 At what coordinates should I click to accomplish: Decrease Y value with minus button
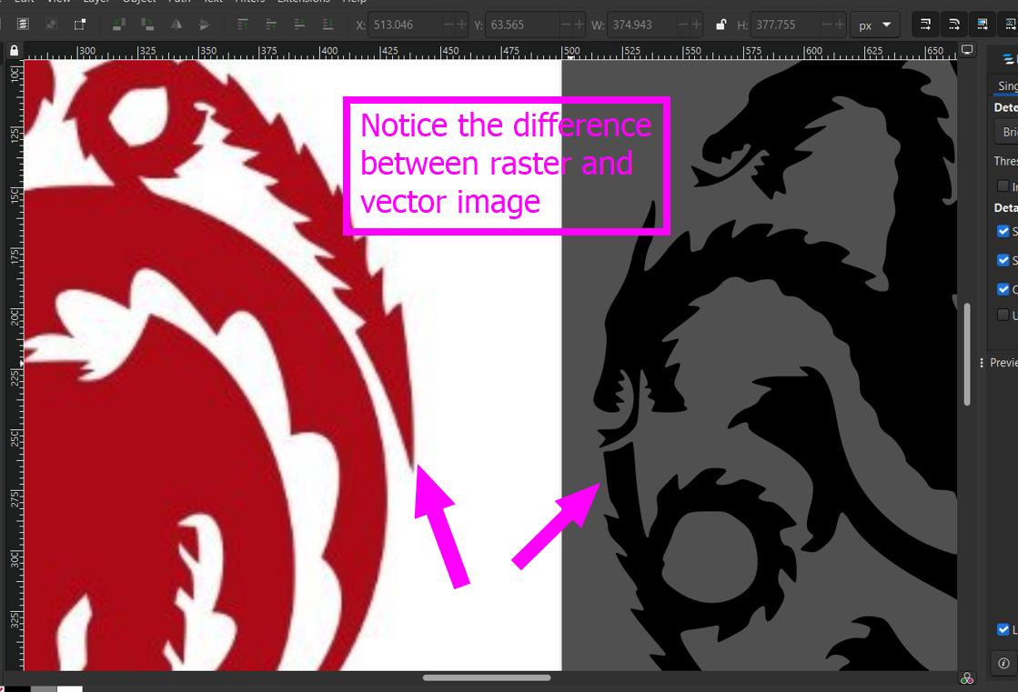point(566,25)
